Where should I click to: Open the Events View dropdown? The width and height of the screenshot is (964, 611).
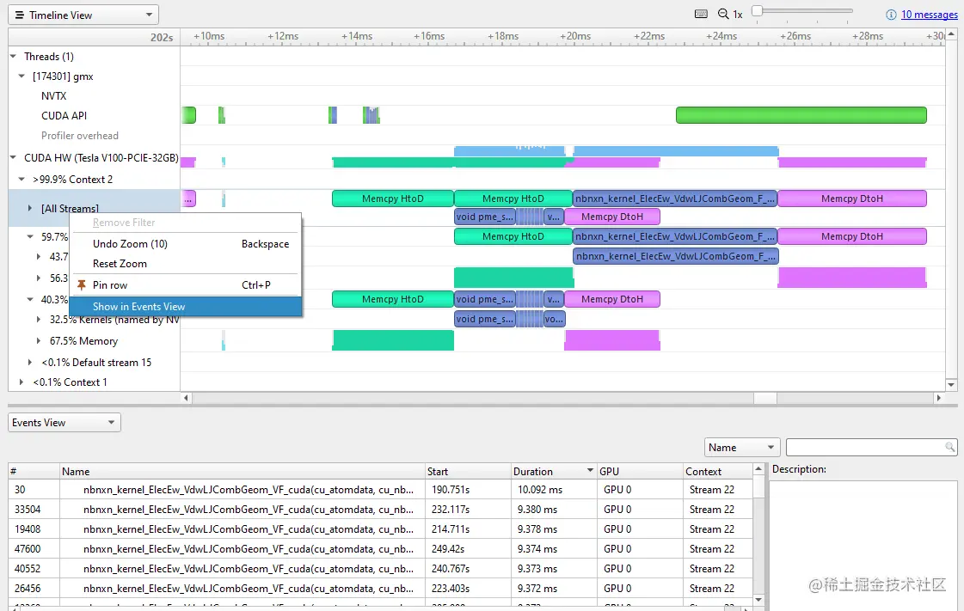64,422
